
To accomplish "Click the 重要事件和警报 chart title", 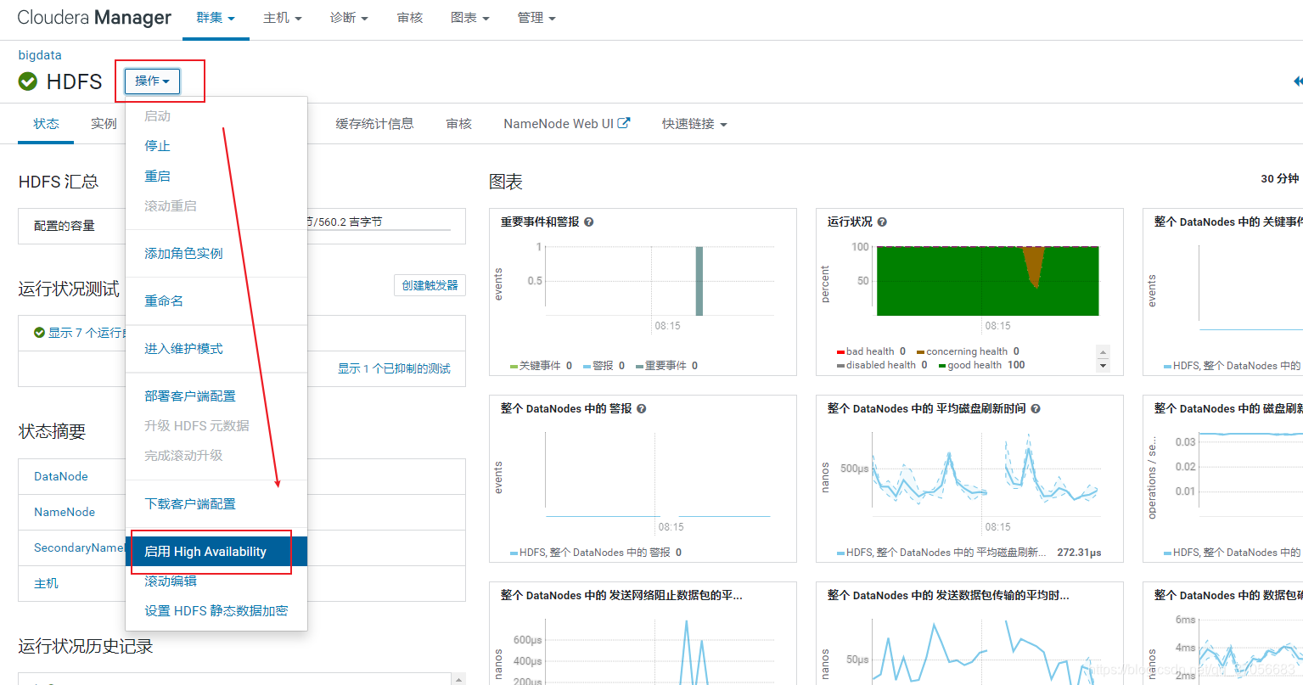I will [540, 222].
